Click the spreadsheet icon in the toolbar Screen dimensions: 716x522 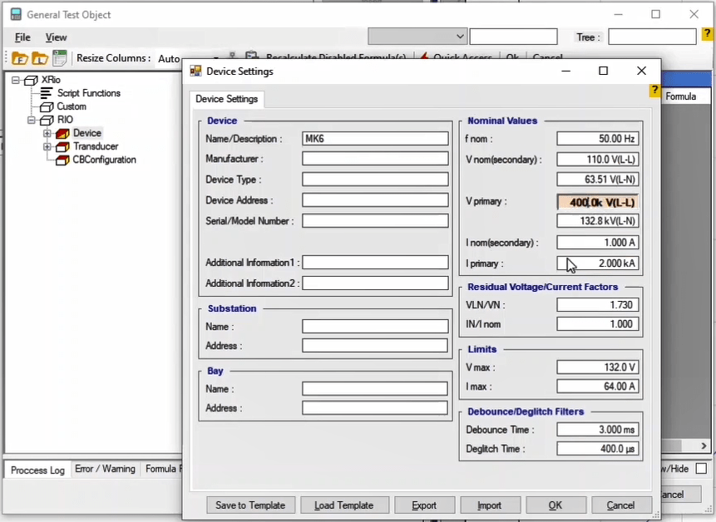(60, 58)
